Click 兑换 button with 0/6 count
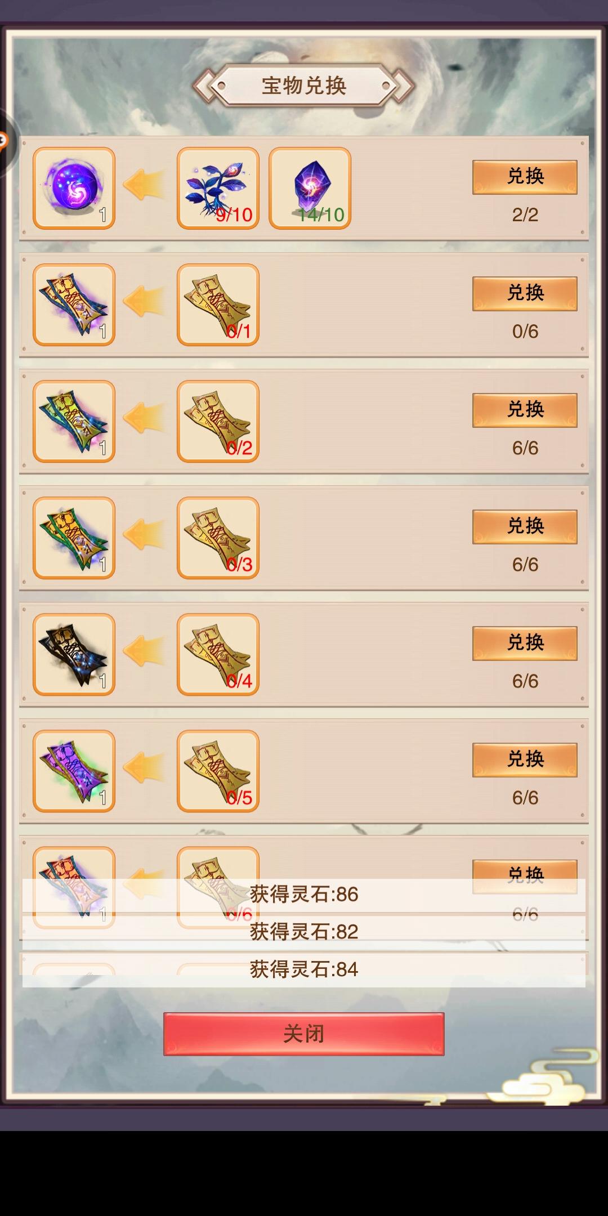Screen dimensions: 608x1216 [x=525, y=293]
